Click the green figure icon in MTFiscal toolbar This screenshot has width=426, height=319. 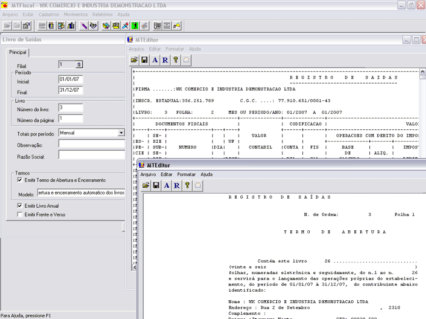pos(134,26)
